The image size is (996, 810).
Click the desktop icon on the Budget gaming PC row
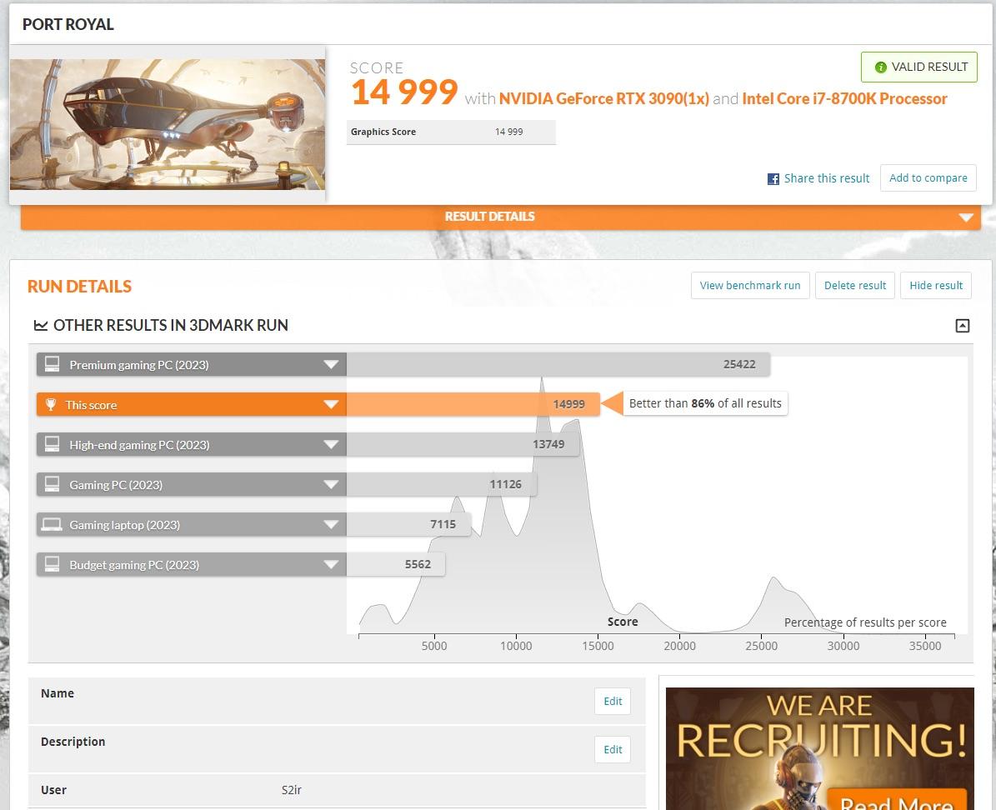click(52, 564)
